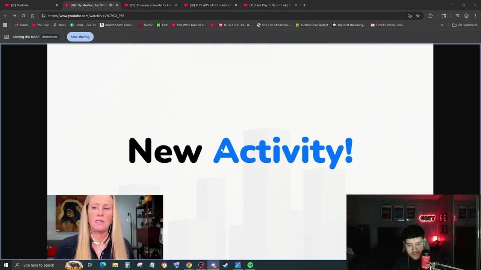Open the Extensions puzzle icon
Image resolution: width=481 pixels, height=270 pixels.
point(431,16)
